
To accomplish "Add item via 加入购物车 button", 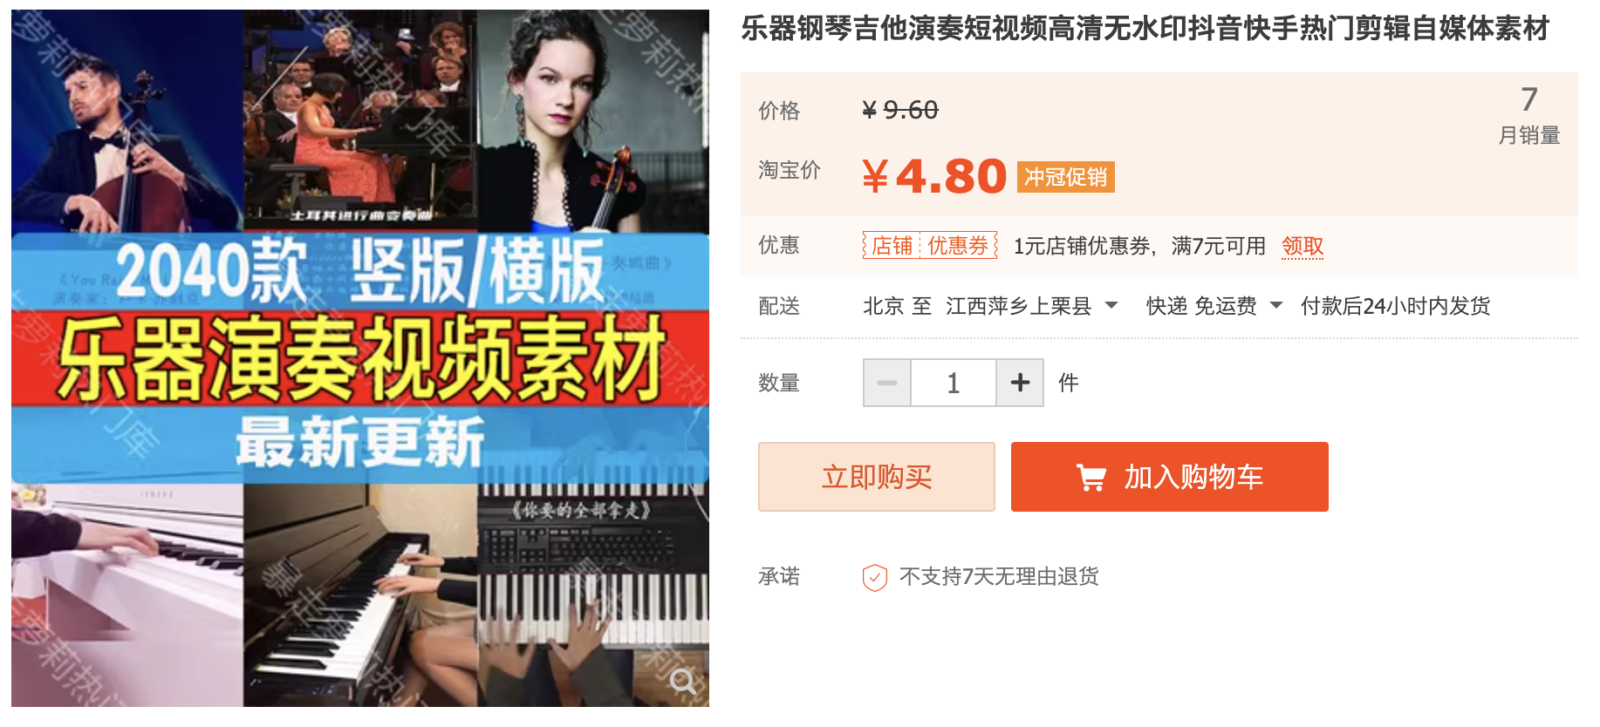I will coord(1170,477).
